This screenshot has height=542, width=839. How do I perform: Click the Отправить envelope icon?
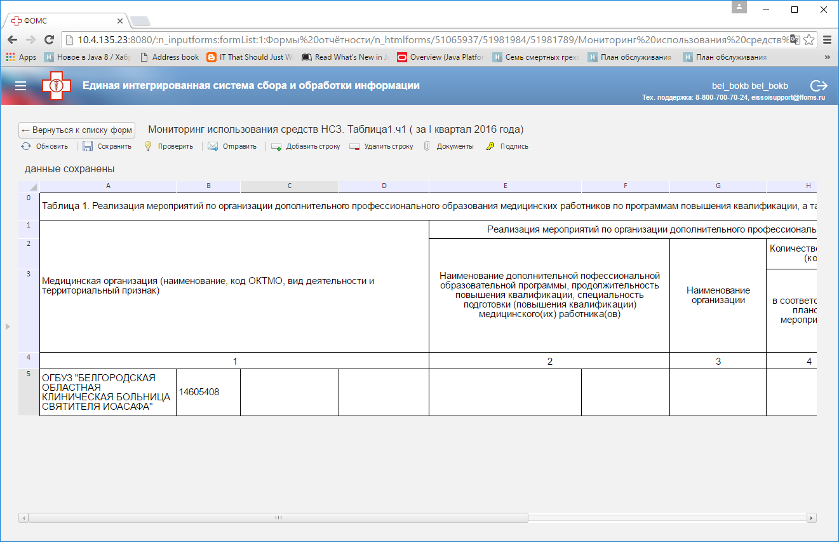click(x=213, y=146)
